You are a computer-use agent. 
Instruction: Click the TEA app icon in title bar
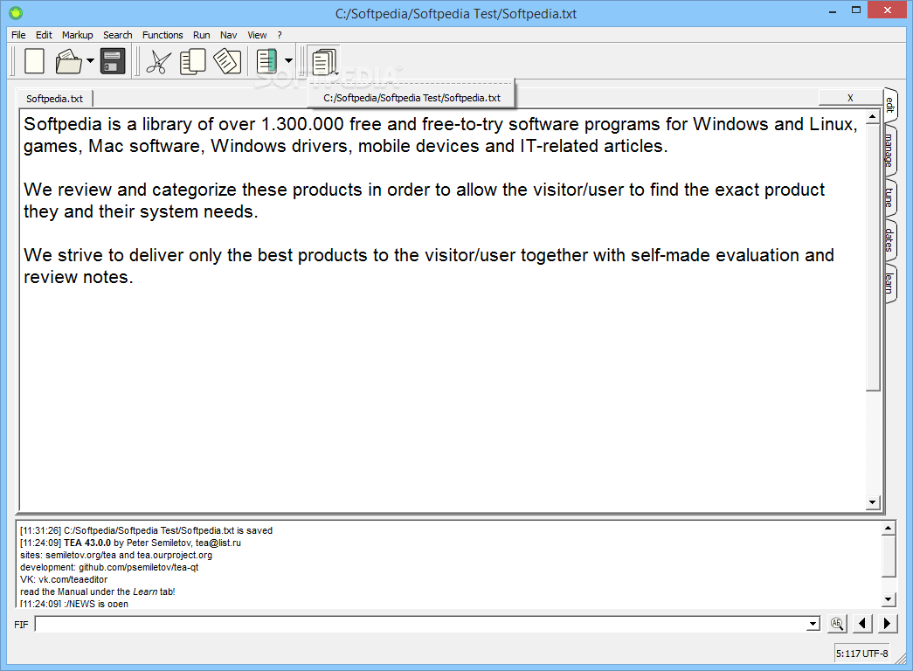(x=16, y=12)
